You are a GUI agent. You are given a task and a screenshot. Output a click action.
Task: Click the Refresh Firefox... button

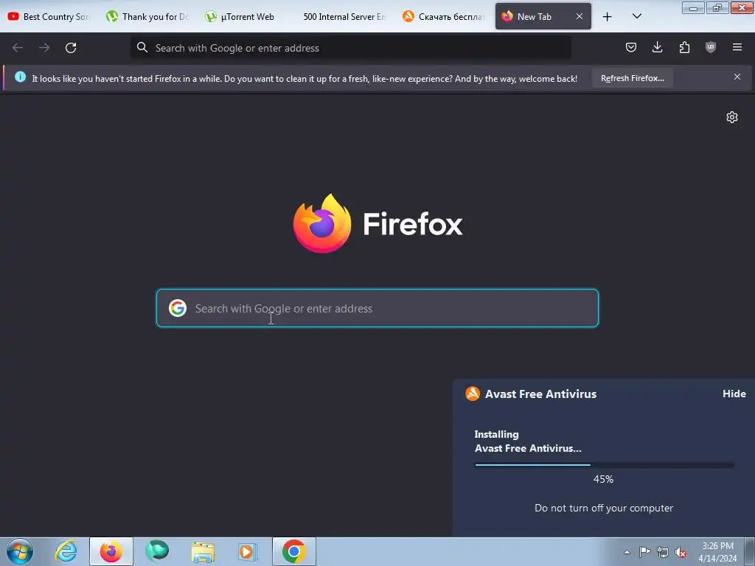(632, 78)
